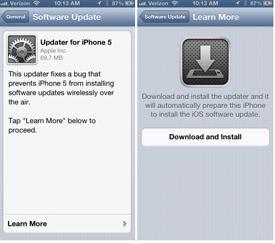Tap the Updater for iPhone 5 heading
The image size is (275, 244).
76,42
